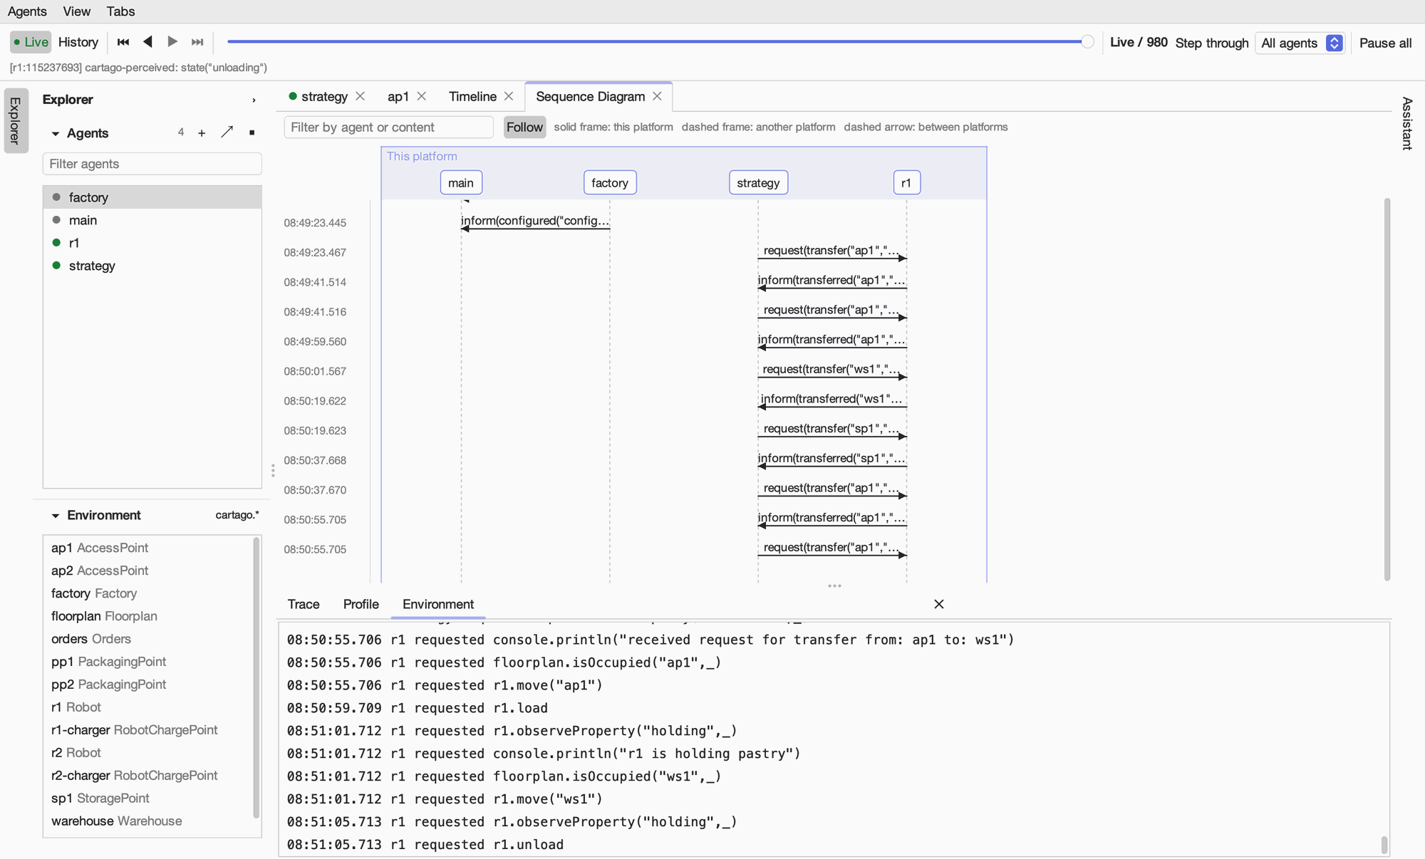The image size is (1425, 859).
Task: Open the View menu
Action: (x=76, y=11)
